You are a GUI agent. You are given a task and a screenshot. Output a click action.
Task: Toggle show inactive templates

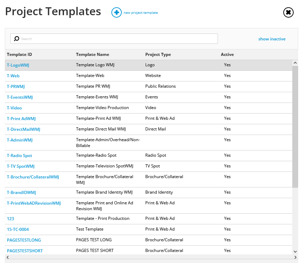(272, 39)
